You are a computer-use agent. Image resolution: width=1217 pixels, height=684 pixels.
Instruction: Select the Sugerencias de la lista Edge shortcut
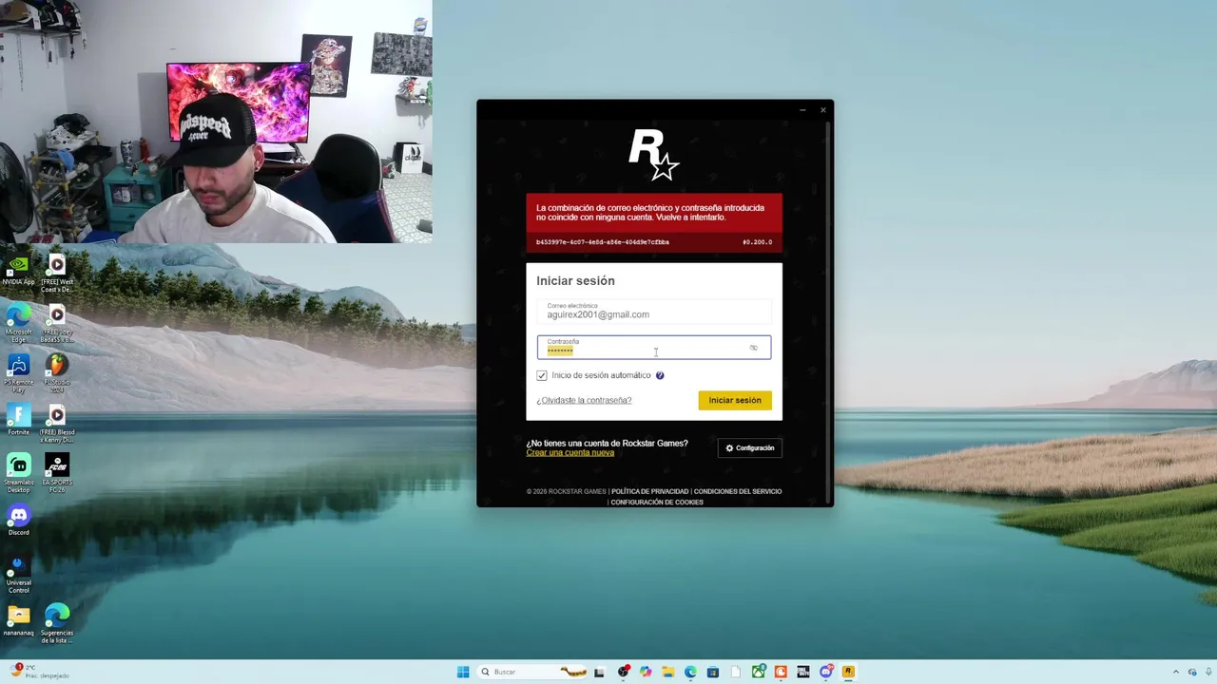(x=57, y=624)
